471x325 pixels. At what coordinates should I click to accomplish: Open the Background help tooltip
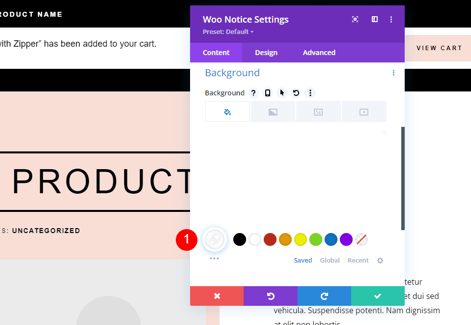253,93
